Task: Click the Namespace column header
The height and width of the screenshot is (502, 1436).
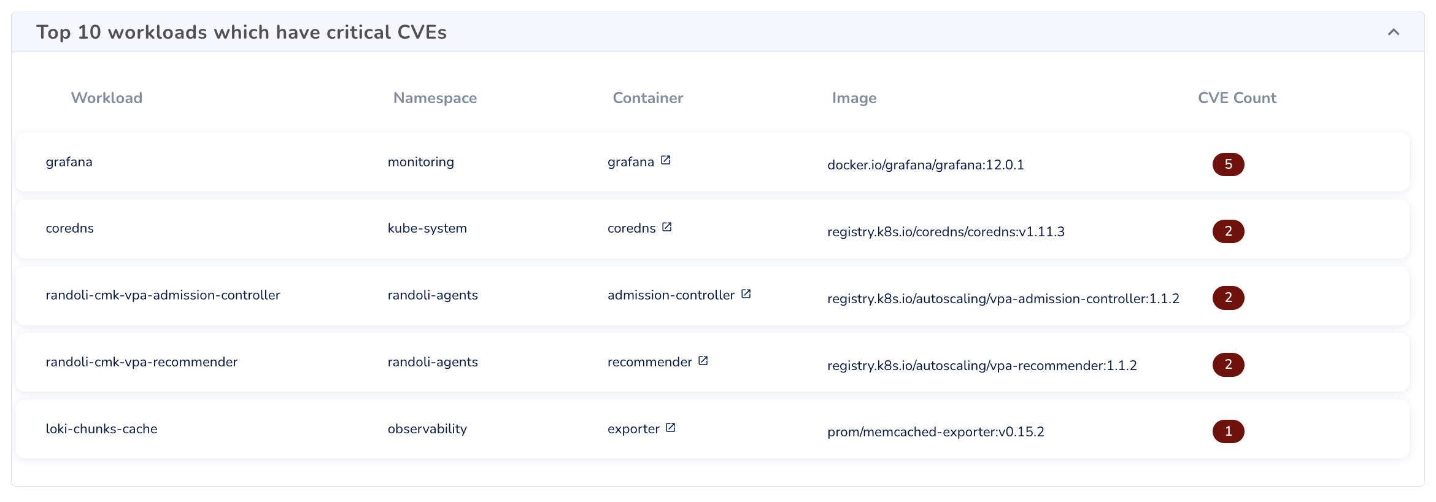Action: pyautogui.click(x=435, y=98)
